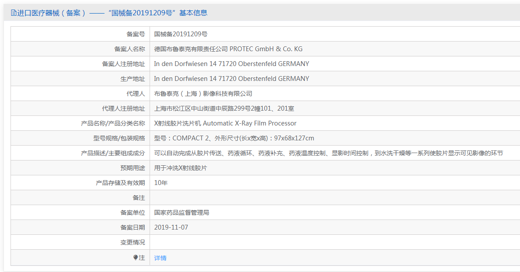Click the 预期用途 label
This screenshot has width=520, height=272.
tap(133, 168)
